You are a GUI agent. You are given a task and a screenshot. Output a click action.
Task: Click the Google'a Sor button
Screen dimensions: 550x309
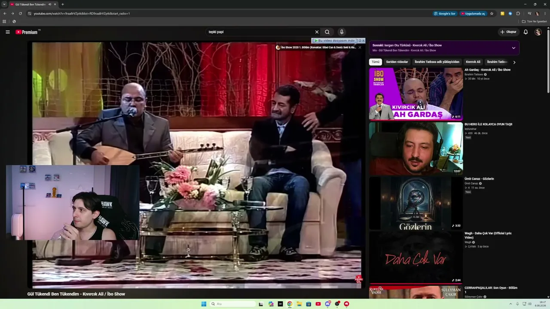[x=445, y=13]
